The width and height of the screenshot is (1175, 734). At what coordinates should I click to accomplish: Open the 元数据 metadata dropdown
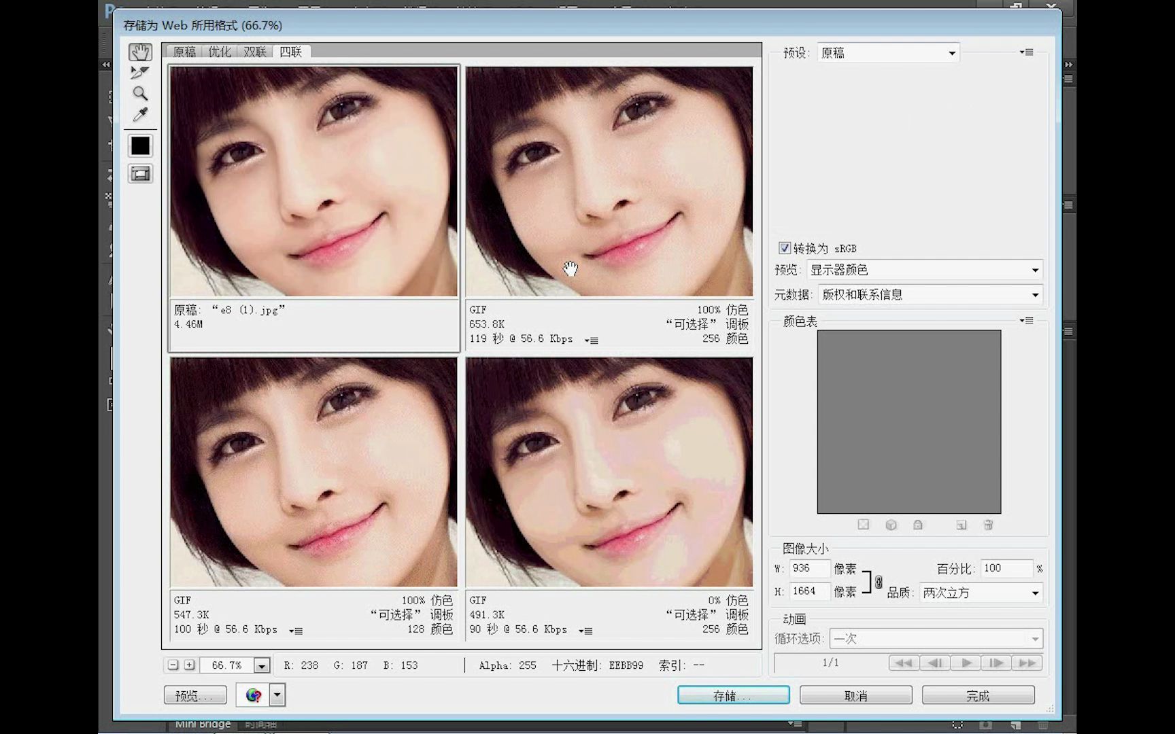click(930, 294)
